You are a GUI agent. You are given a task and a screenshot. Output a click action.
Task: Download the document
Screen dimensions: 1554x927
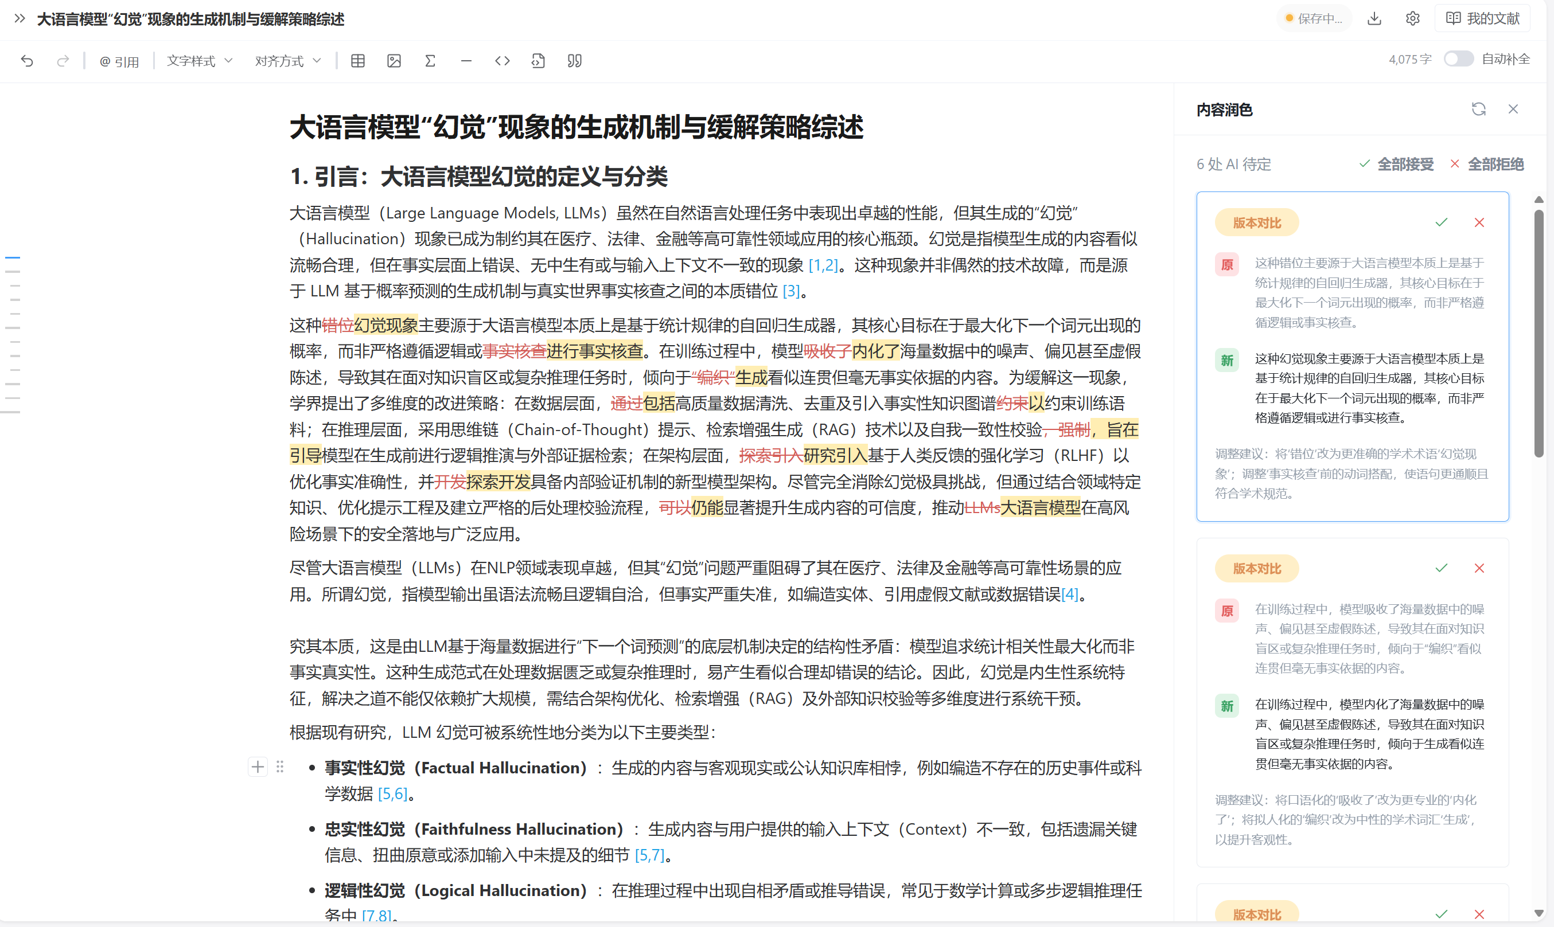[1374, 18]
